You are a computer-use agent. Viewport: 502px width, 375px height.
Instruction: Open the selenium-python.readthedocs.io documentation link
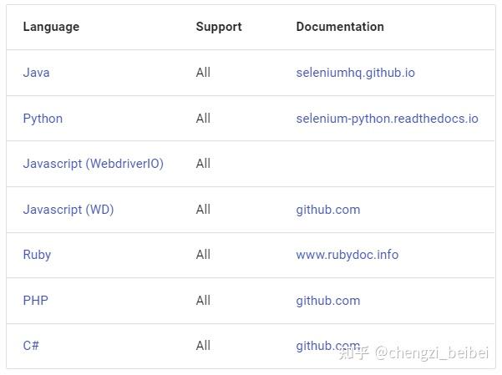coord(387,119)
